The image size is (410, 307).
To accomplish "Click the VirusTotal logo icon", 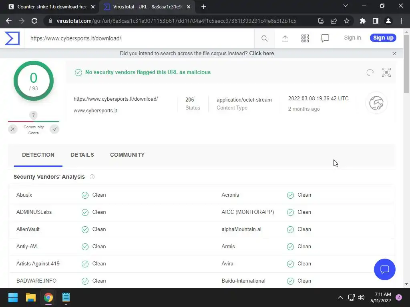I will click(12, 38).
